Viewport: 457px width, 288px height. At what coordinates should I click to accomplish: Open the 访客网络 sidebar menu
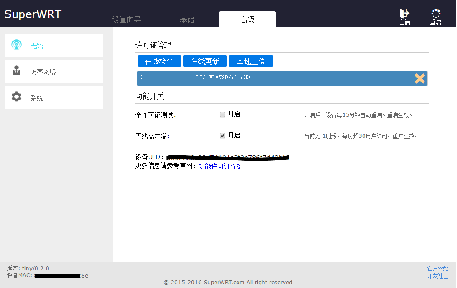click(x=54, y=71)
